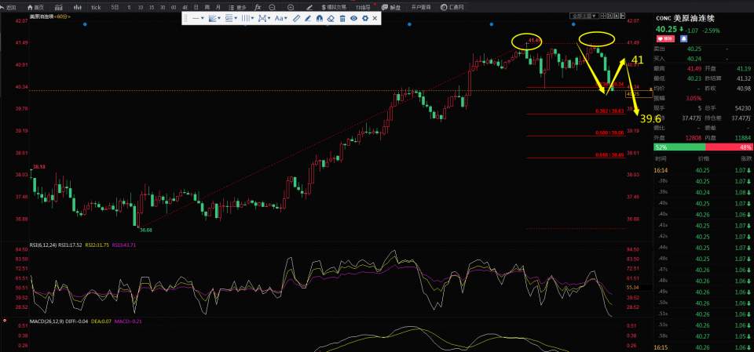
Task: Open the vertical cycle lines dropdown
Action: [247, 18]
